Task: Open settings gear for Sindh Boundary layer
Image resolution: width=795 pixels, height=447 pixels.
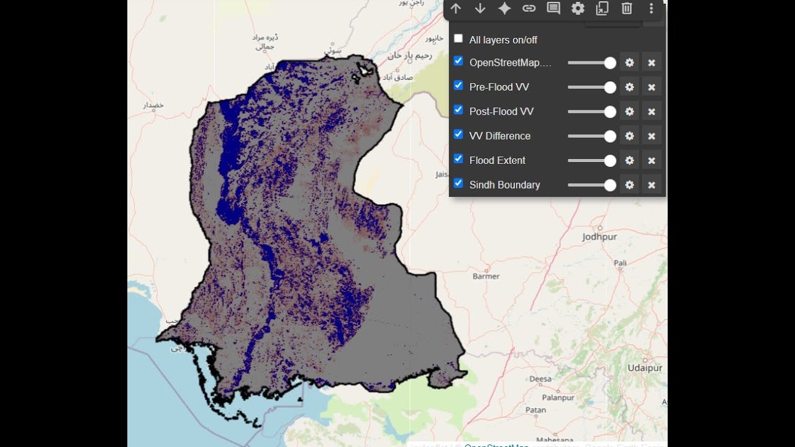Action: tap(629, 185)
